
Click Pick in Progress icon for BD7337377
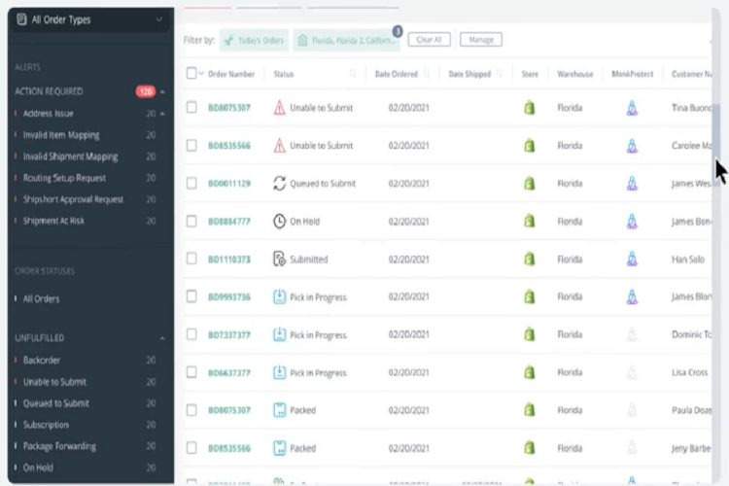coord(279,334)
